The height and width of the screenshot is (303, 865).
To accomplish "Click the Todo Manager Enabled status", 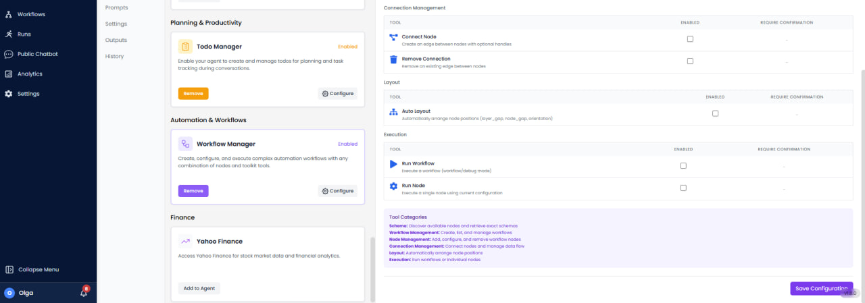I will (347, 47).
